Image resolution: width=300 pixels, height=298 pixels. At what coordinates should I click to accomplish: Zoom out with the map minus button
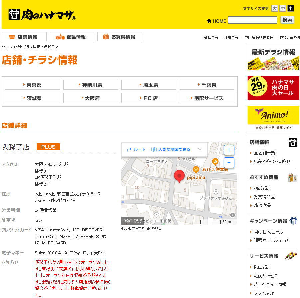tap(229, 163)
